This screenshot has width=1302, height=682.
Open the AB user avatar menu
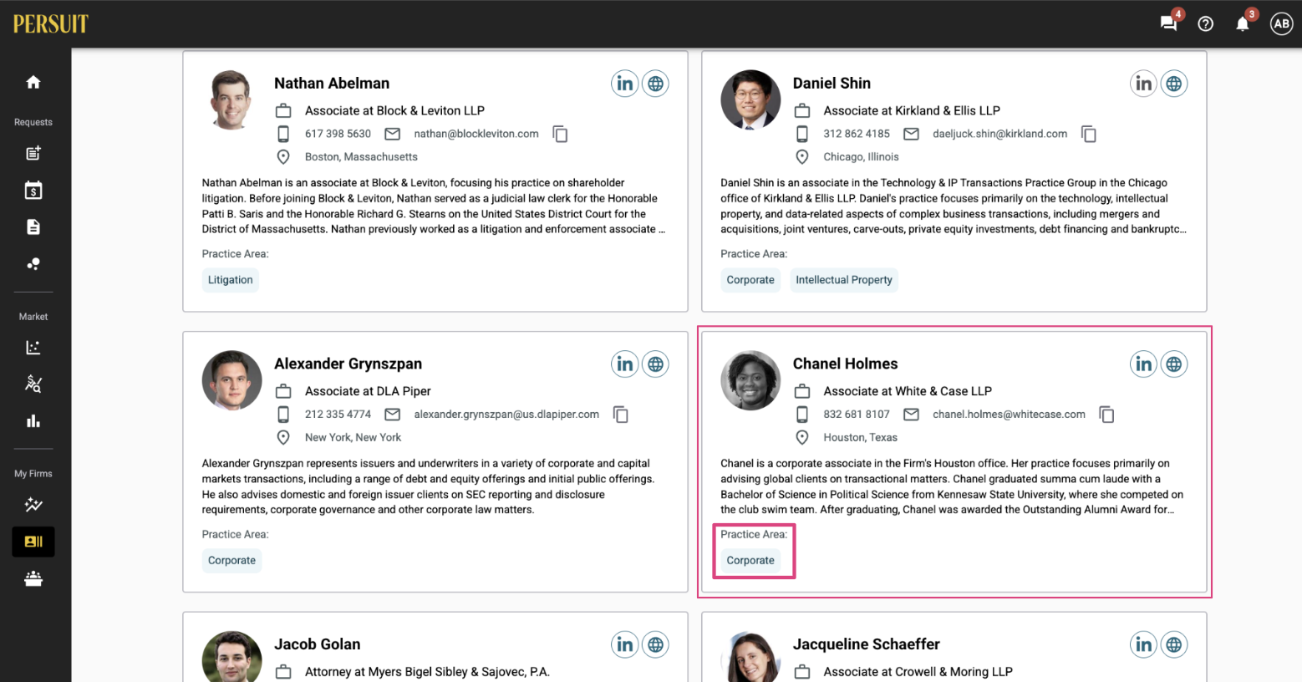(x=1281, y=23)
